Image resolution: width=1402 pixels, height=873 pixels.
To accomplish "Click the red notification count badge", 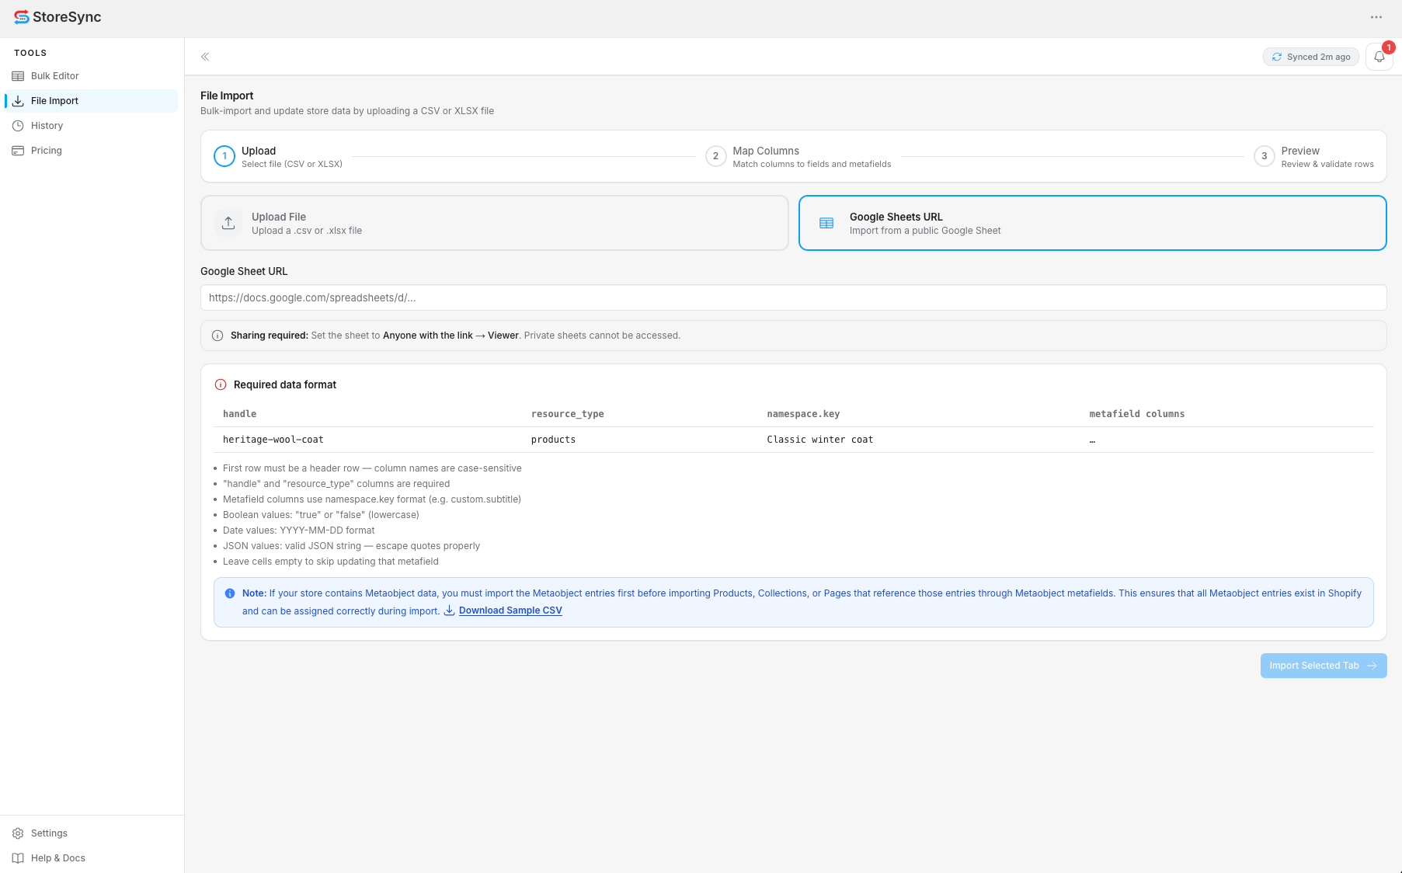I will [1389, 47].
